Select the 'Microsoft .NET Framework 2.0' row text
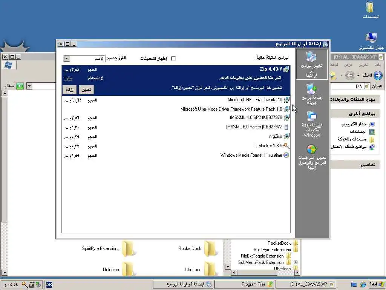Viewport: 386px width, 290px height. click(255, 100)
